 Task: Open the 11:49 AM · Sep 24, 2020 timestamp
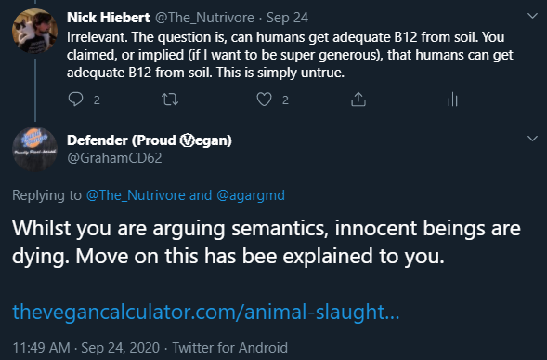(x=85, y=348)
